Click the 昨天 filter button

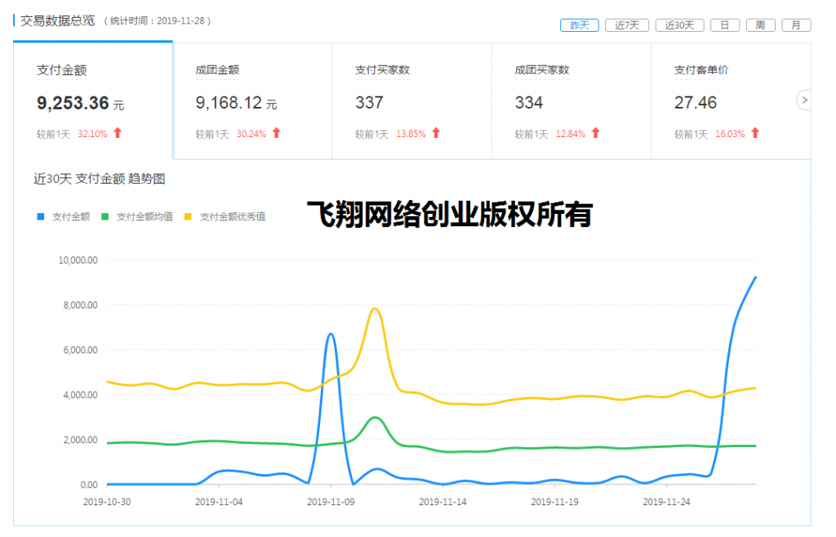coord(579,24)
